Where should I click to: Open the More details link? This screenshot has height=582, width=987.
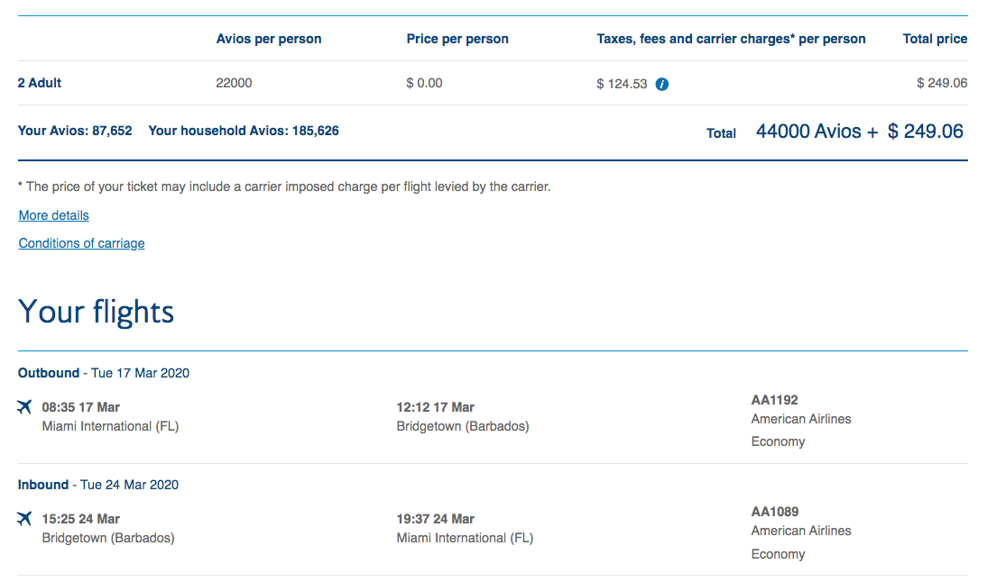[54, 215]
